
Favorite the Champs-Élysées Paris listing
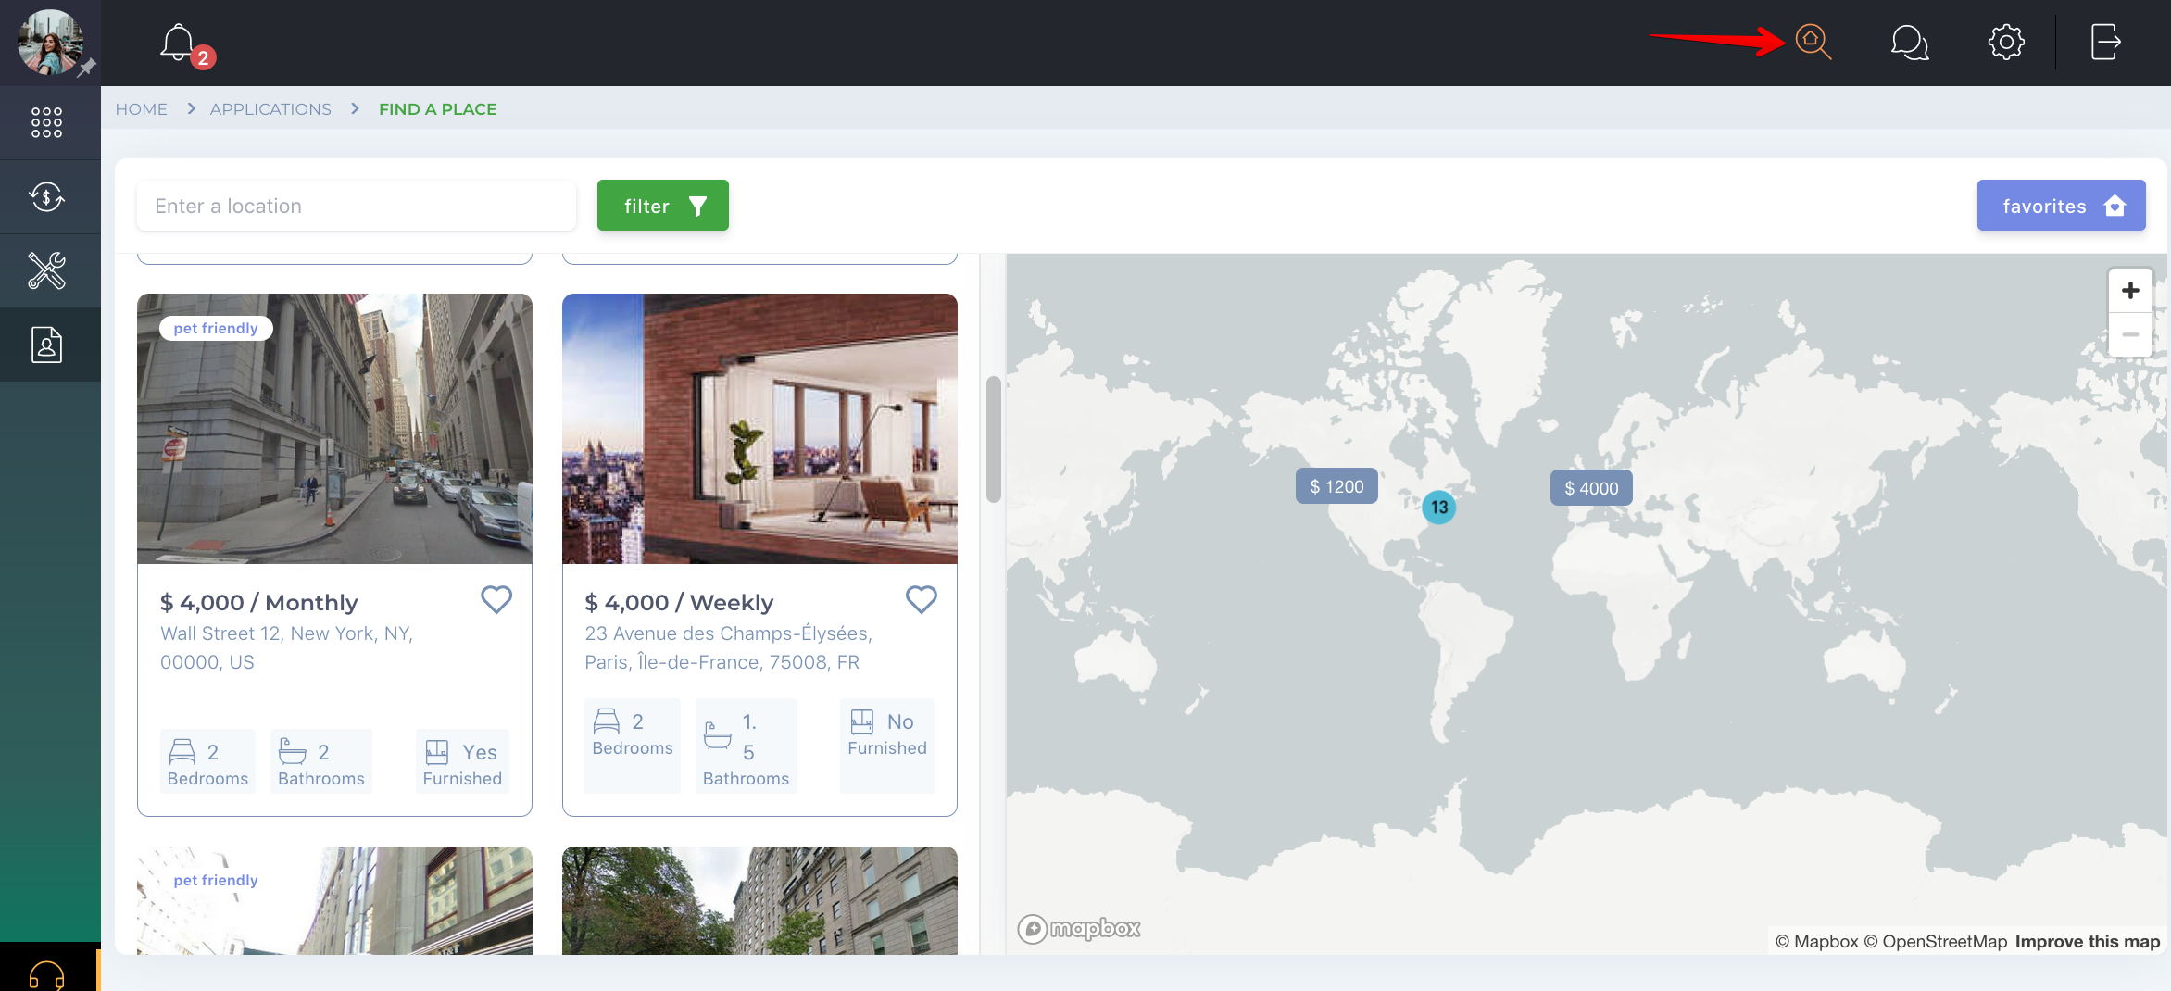[921, 600]
